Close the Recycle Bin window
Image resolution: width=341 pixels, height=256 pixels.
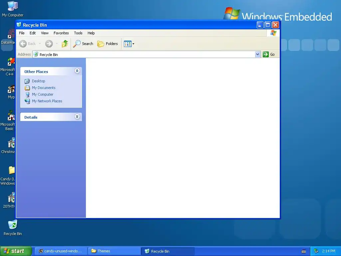[275, 25]
